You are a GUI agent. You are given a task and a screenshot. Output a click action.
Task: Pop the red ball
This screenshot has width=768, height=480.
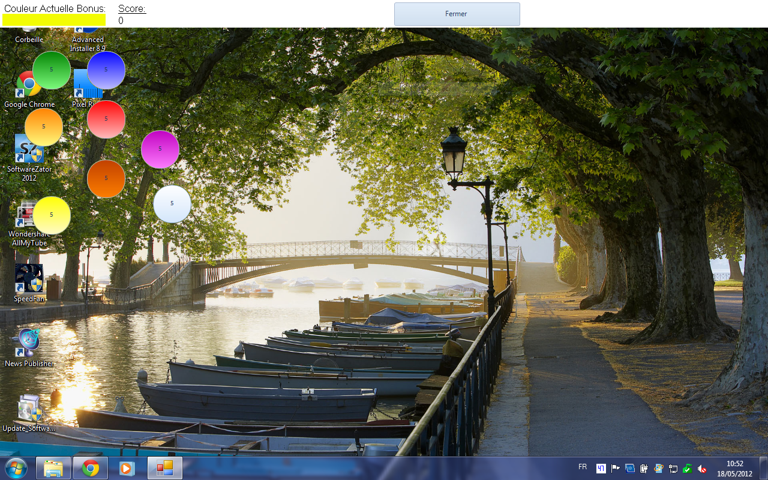106,119
